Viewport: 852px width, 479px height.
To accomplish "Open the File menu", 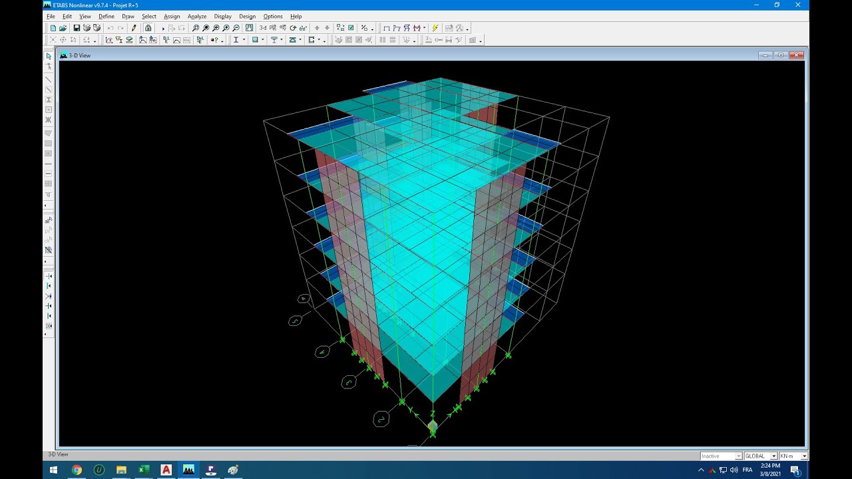I will (51, 16).
